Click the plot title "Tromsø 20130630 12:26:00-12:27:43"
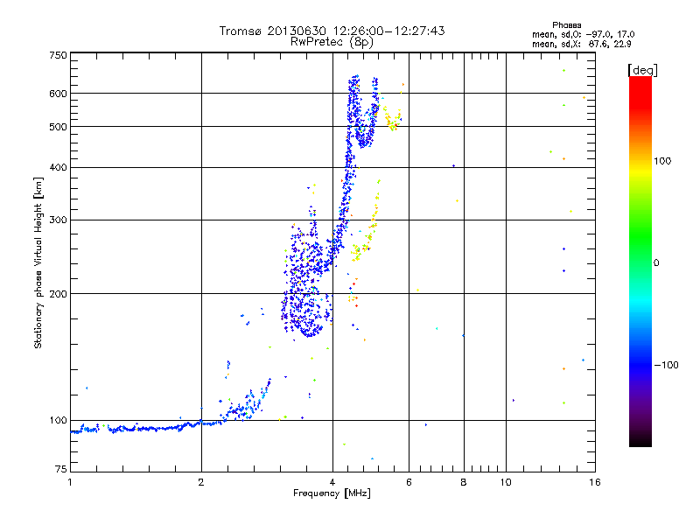This screenshot has width=700, height=525. point(332,31)
